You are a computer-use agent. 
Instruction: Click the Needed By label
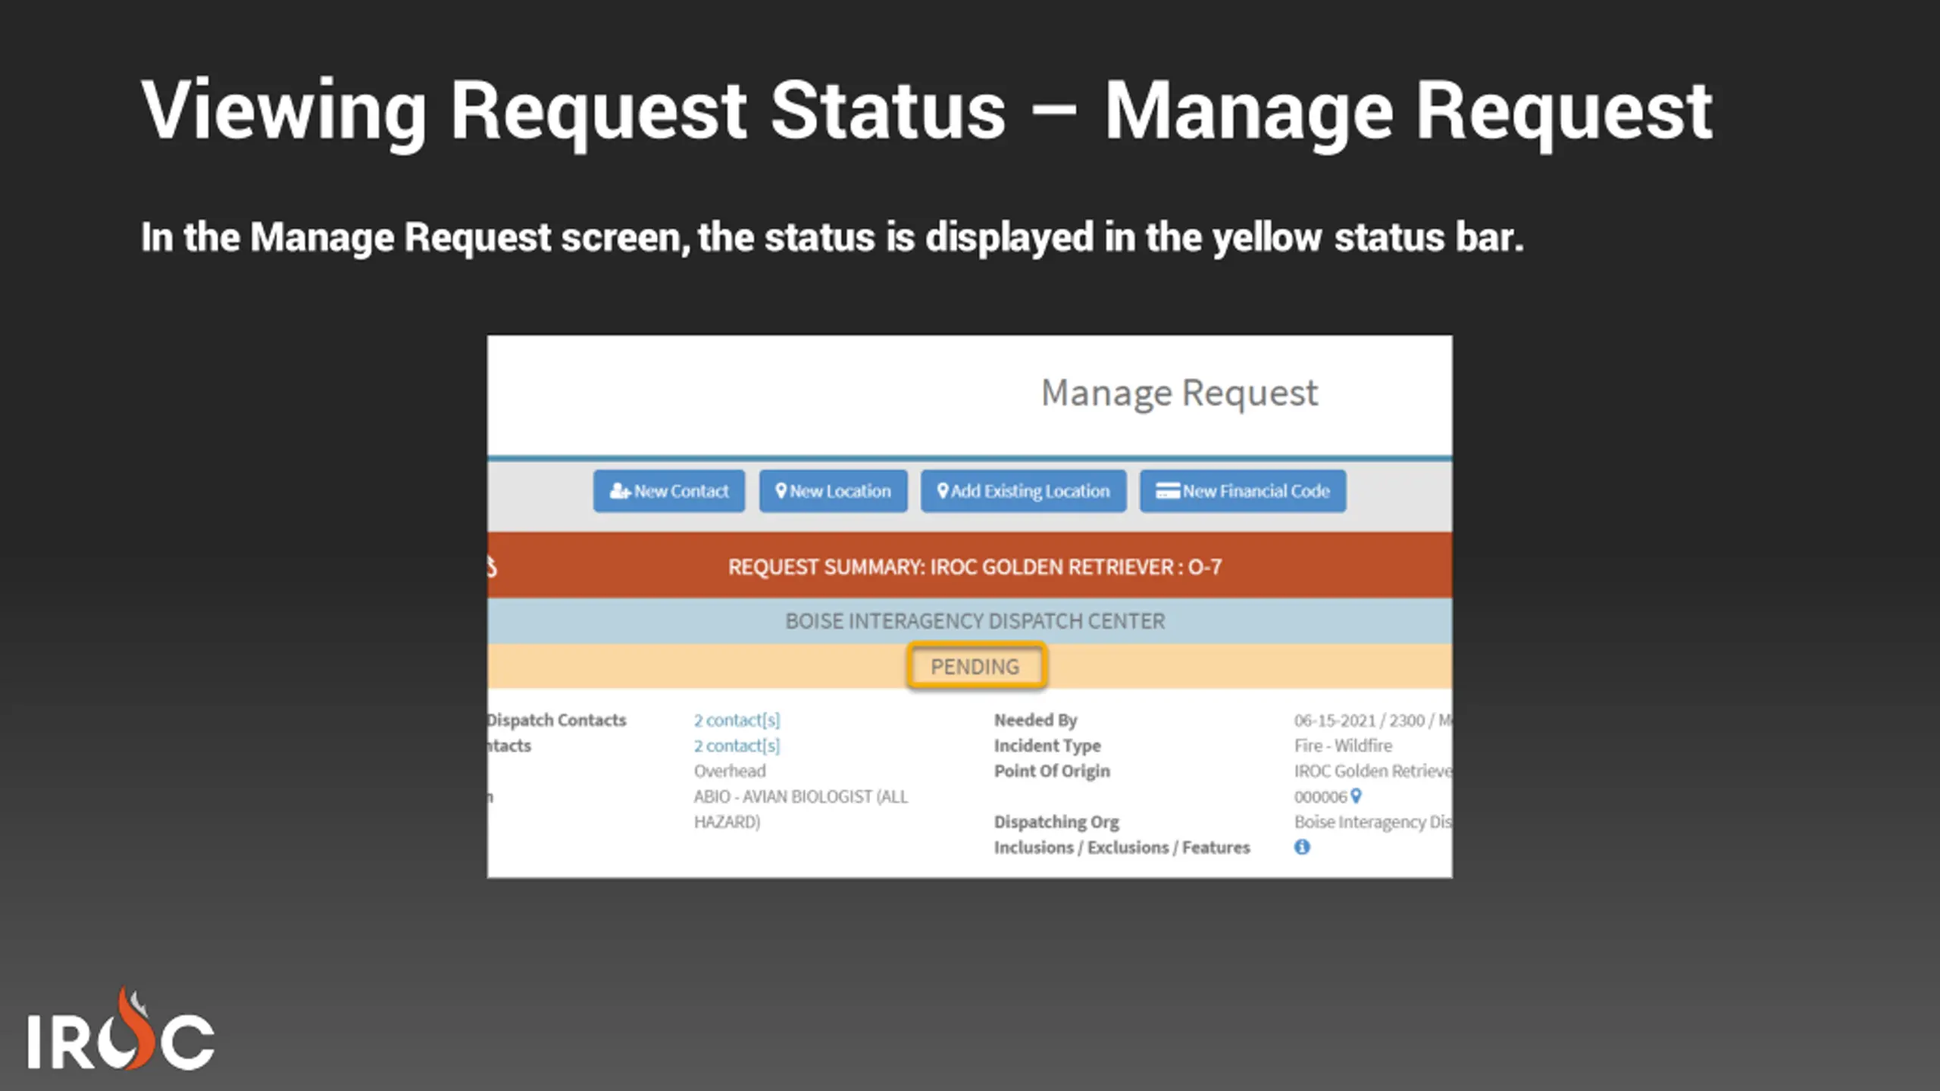click(x=1035, y=720)
